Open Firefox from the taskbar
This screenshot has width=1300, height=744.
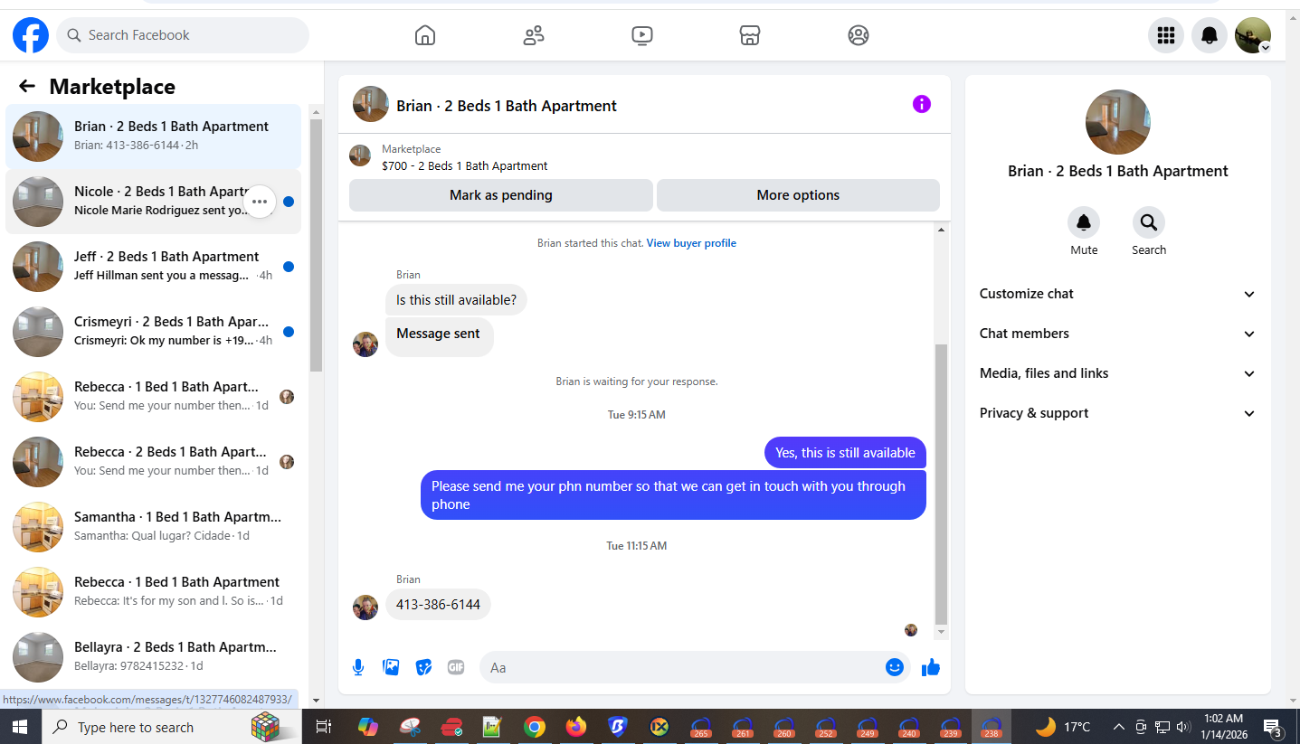[x=576, y=727]
